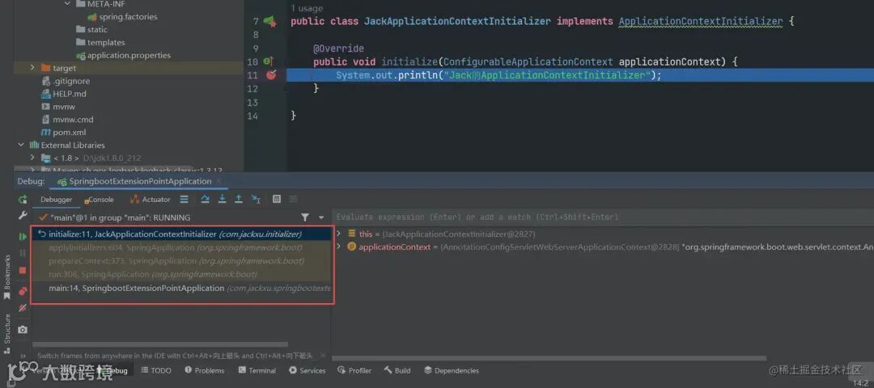The height and width of the screenshot is (388, 874).
Task: Click the ApplicationContextInitializer interface name in code
Action: click(701, 21)
